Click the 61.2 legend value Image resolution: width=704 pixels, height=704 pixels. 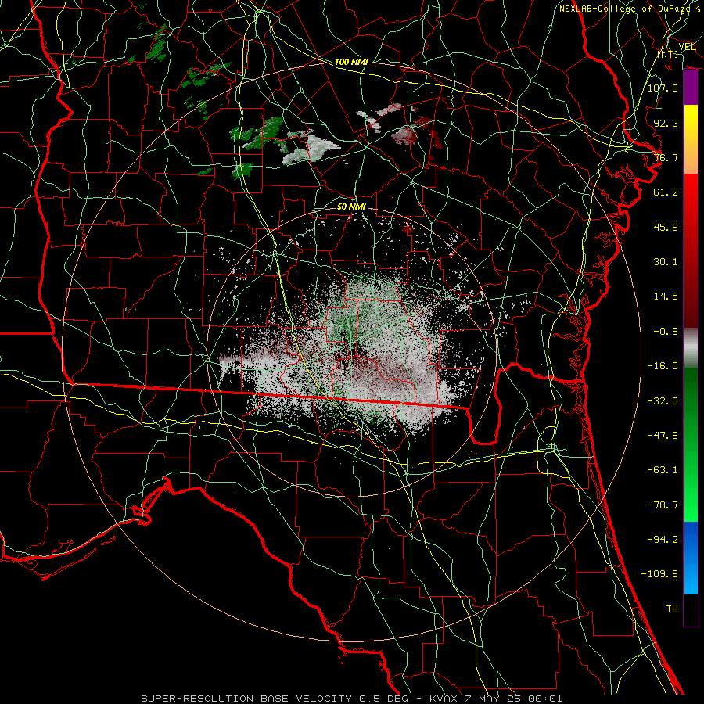[666, 192]
